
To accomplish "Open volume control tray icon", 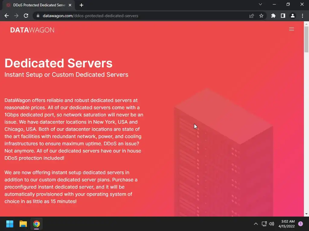I will coord(272,224).
